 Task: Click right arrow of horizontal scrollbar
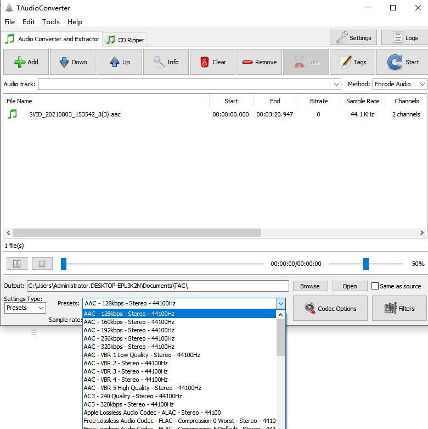coord(422,232)
